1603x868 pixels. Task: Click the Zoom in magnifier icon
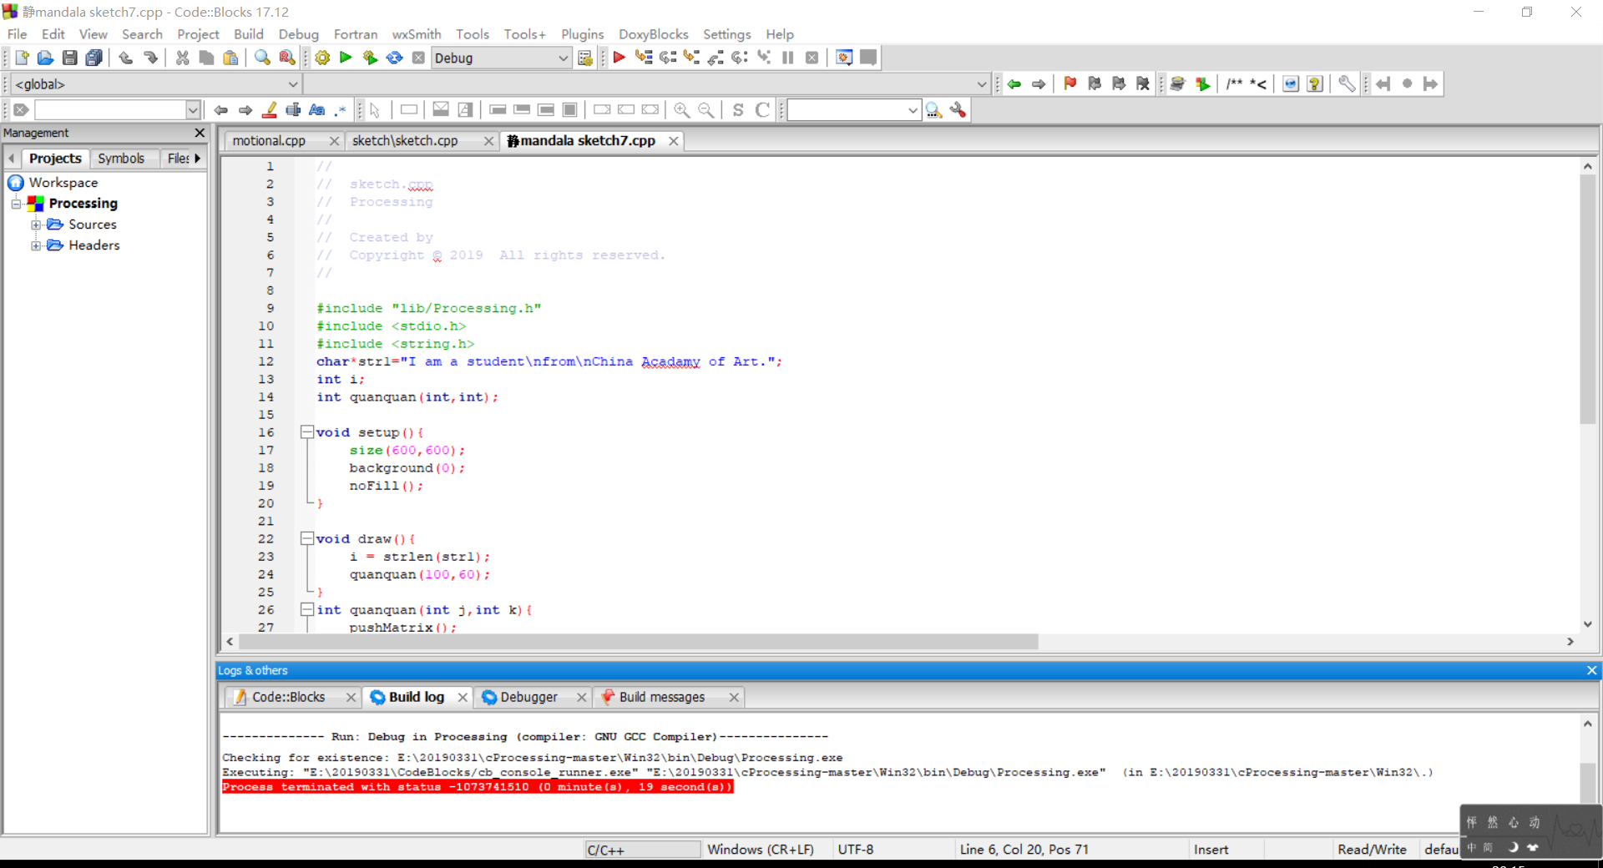point(681,110)
